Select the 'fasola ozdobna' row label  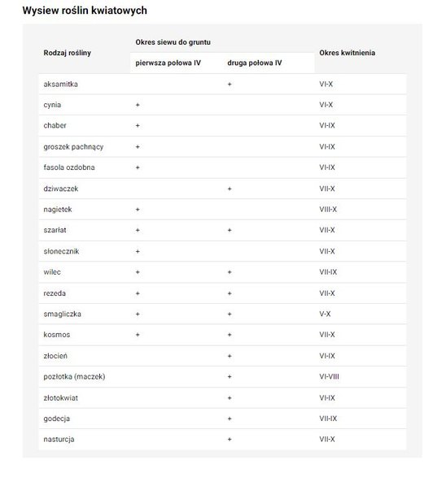click(x=69, y=167)
